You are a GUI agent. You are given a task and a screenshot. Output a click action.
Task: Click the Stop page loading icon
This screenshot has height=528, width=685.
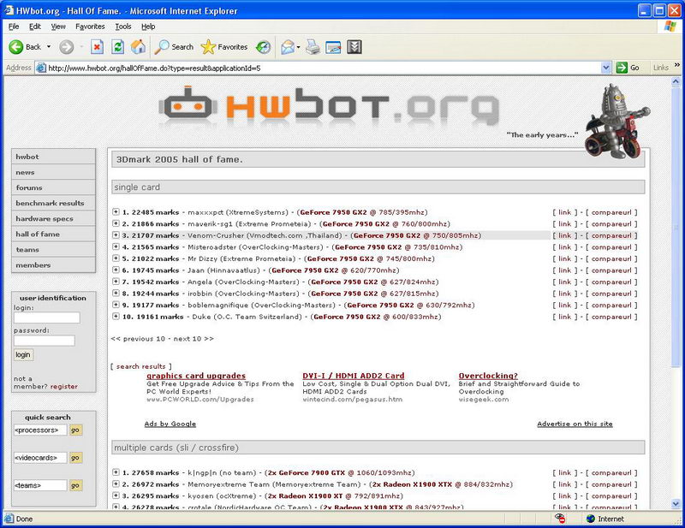[97, 47]
